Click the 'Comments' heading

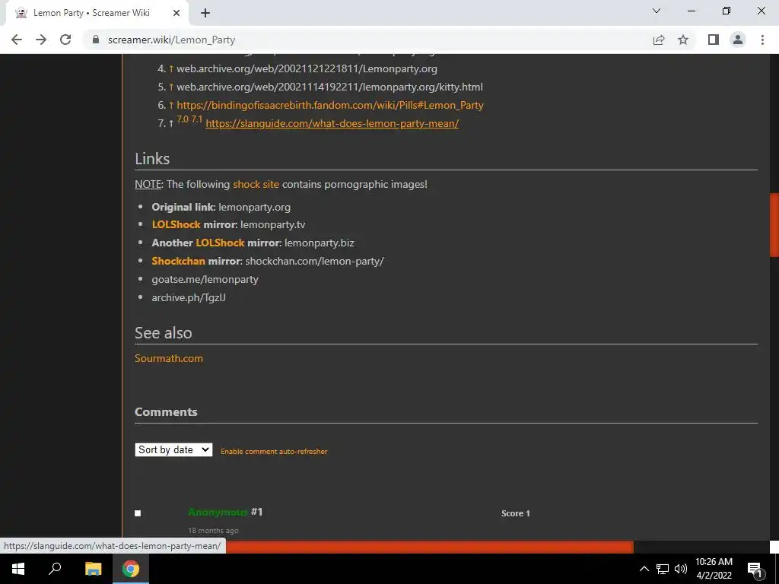tap(166, 411)
